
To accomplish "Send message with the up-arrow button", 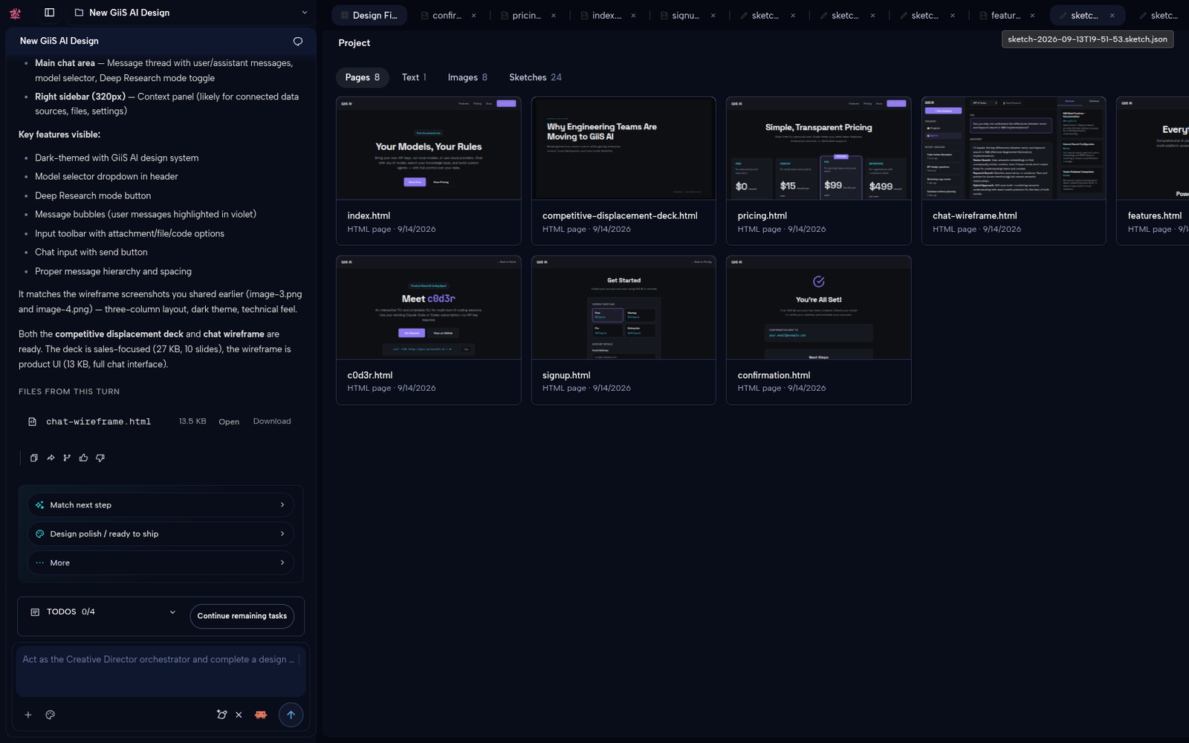I will (291, 715).
